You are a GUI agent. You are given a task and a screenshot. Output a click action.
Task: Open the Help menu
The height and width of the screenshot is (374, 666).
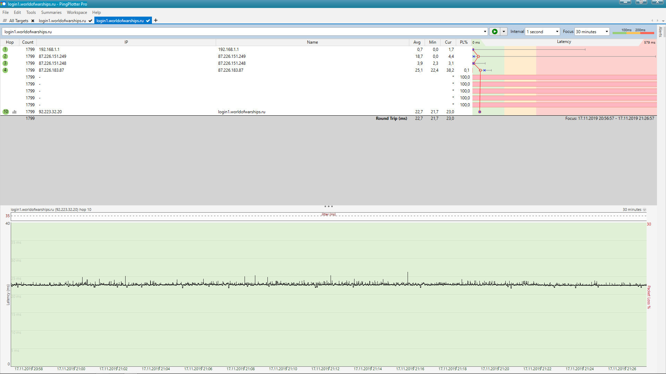click(96, 12)
